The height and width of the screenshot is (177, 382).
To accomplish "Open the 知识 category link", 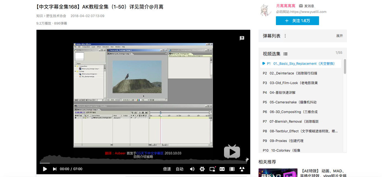I will click(x=39, y=16).
